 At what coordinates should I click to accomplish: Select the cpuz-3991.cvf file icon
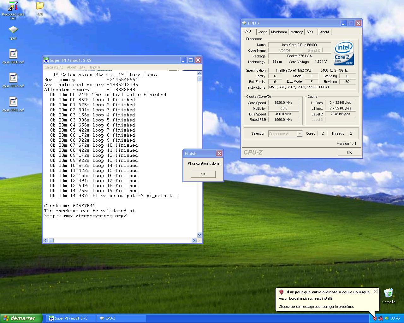[13, 104]
